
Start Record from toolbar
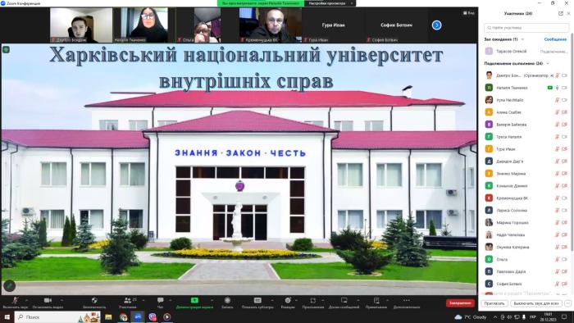click(227, 303)
